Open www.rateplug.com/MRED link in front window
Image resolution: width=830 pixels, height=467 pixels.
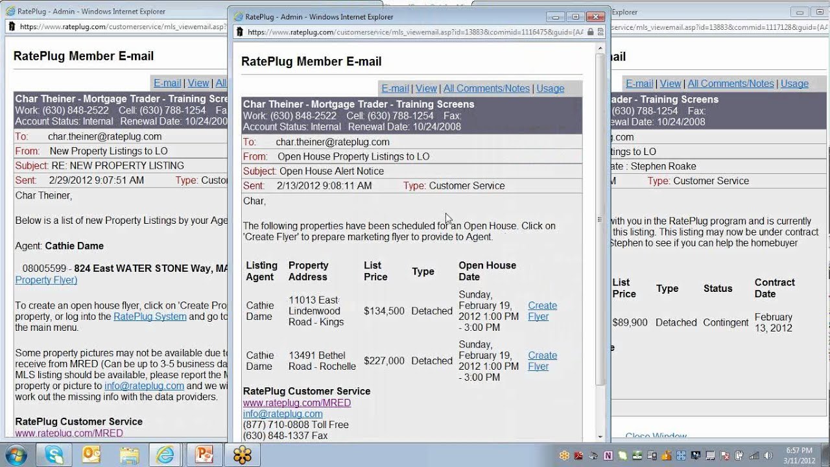pos(296,403)
